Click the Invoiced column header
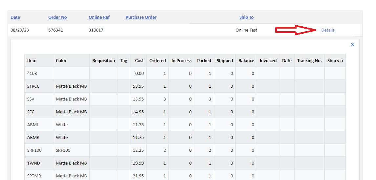 pos(268,61)
